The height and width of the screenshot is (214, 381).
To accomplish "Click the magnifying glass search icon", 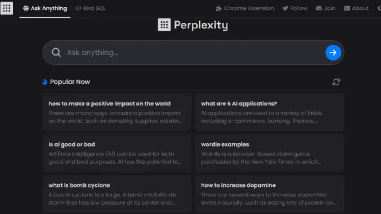I will (x=56, y=53).
